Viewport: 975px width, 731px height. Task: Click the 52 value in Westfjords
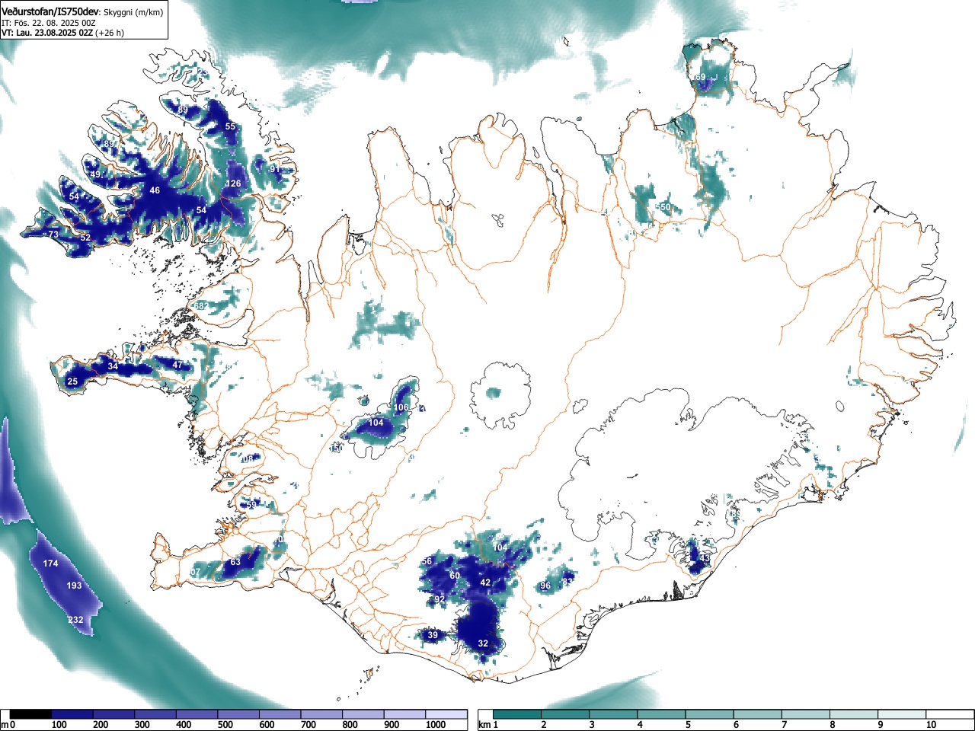point(85,238)
